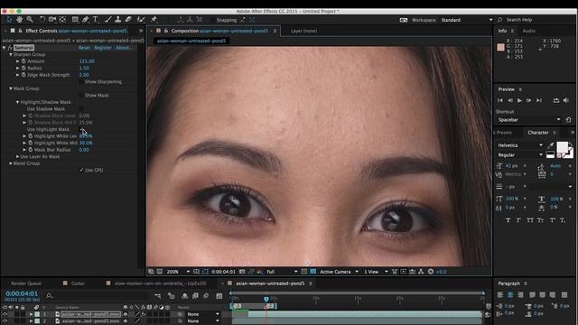Open the slow-motion-rain-on-umbrella timeline tab
This screenshot has height=325, width=578.
click(160, 283)
